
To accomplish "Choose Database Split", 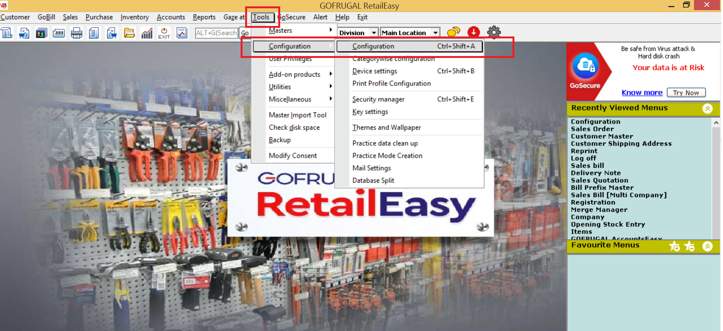I will point(410,181).
